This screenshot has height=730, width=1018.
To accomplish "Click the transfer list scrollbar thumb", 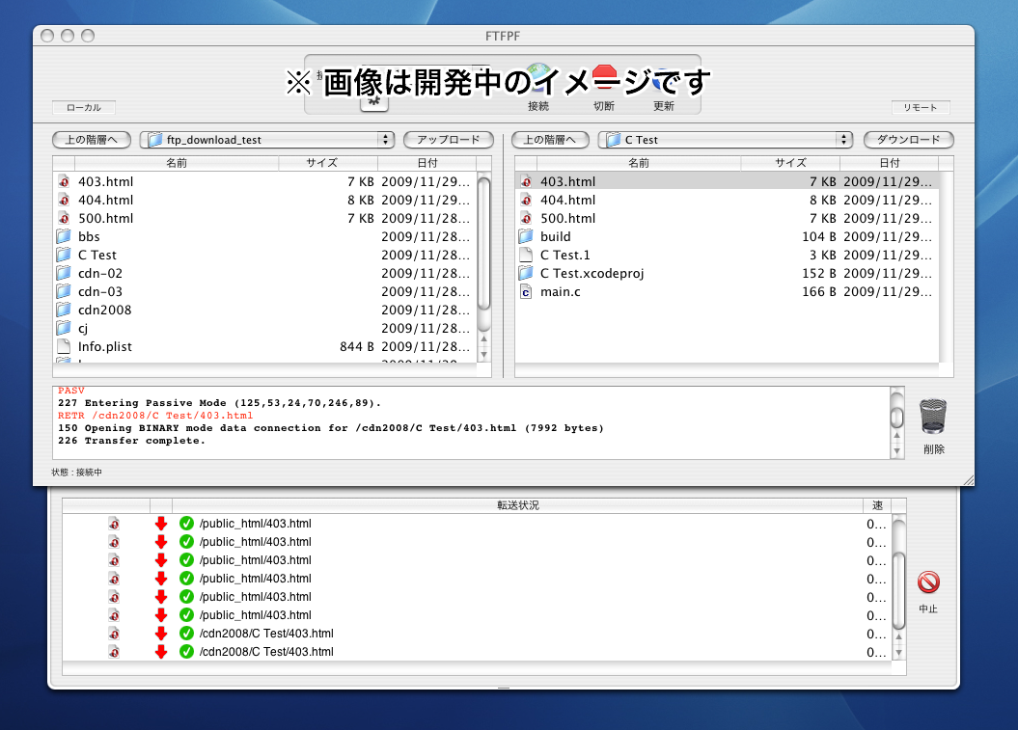I will click(x=898, y=590).
